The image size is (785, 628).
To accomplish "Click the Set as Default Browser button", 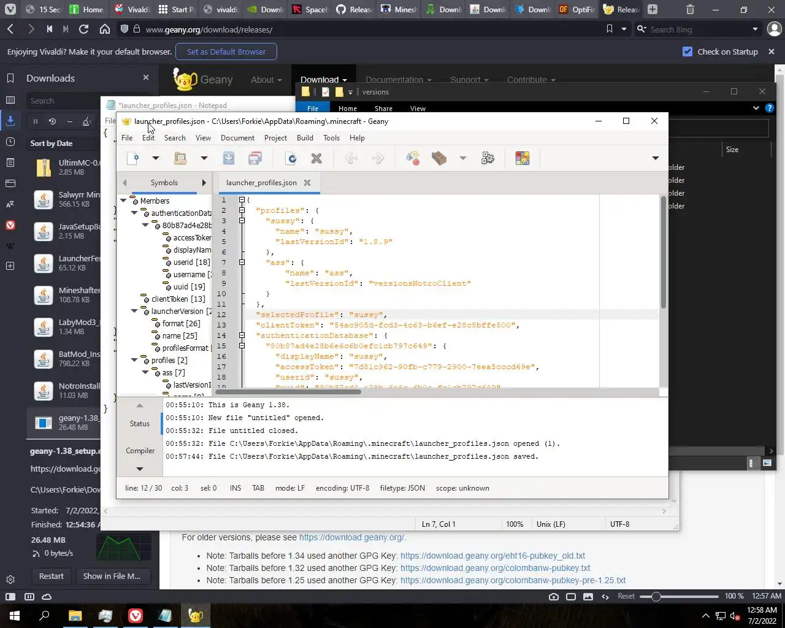I will (226, 52).
